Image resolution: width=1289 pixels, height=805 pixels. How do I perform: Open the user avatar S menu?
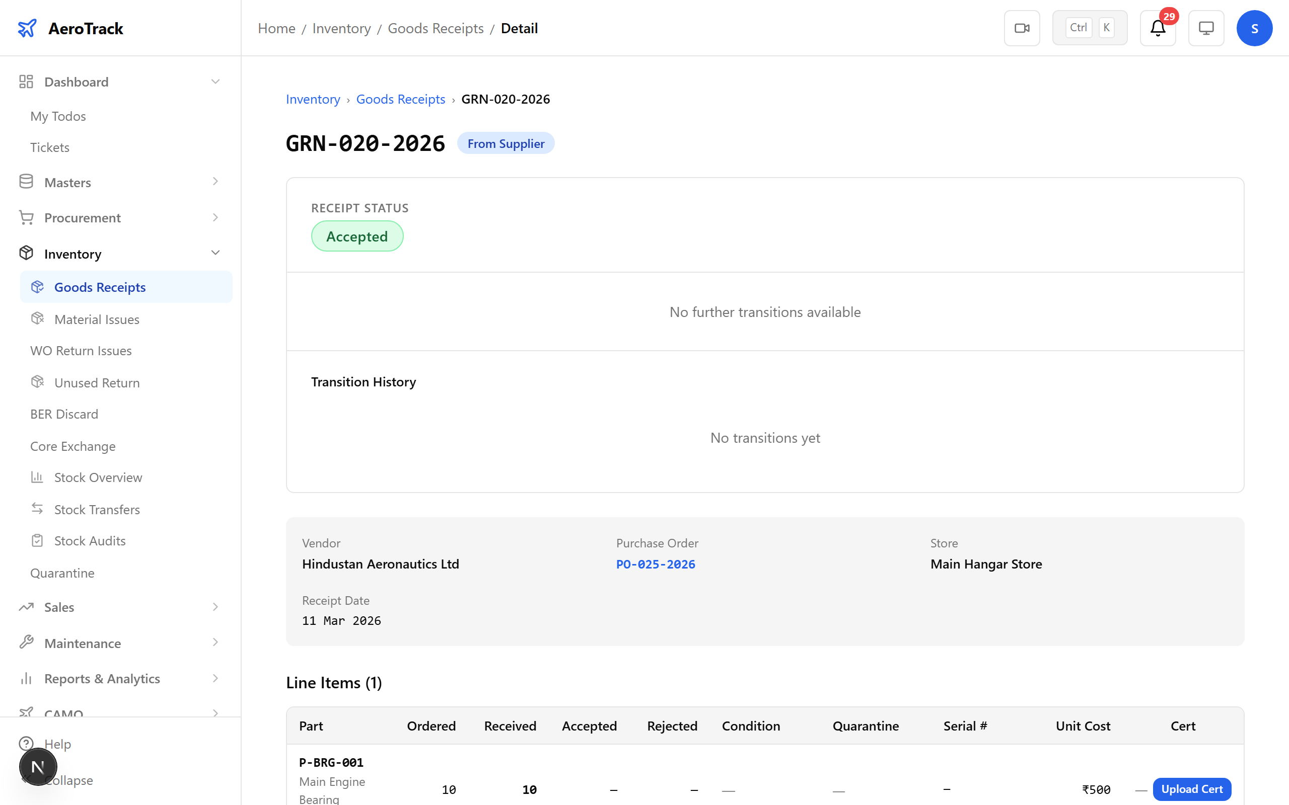(x=1254, y=28)
